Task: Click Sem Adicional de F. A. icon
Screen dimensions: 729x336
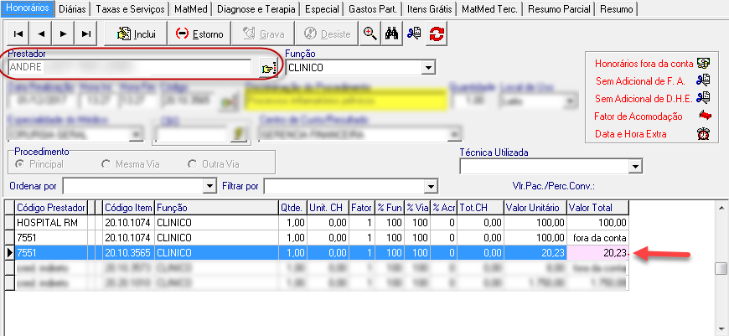Action: [x=703, y=81]
